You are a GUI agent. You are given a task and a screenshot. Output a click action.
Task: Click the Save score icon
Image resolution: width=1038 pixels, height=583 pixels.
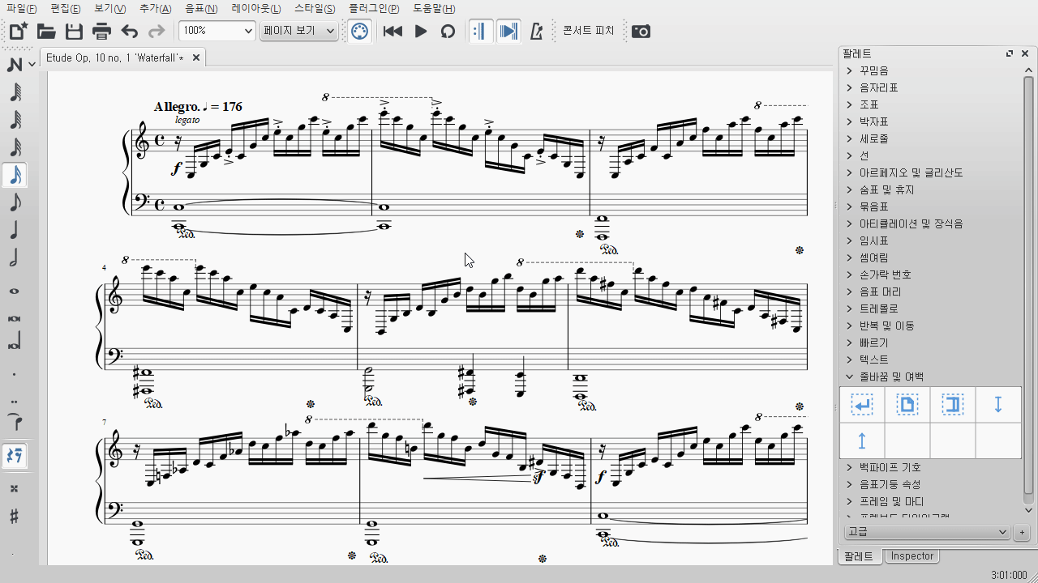coord(74,32)
